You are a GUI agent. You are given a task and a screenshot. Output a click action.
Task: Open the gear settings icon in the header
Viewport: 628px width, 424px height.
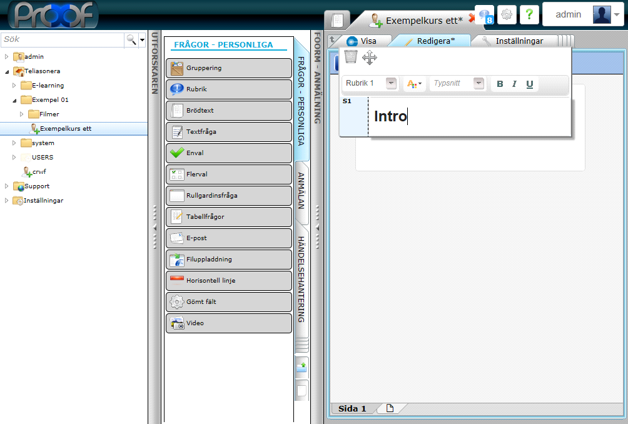(x=507, y=14)
